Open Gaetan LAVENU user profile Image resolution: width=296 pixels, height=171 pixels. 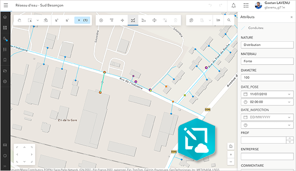(272, 5)
